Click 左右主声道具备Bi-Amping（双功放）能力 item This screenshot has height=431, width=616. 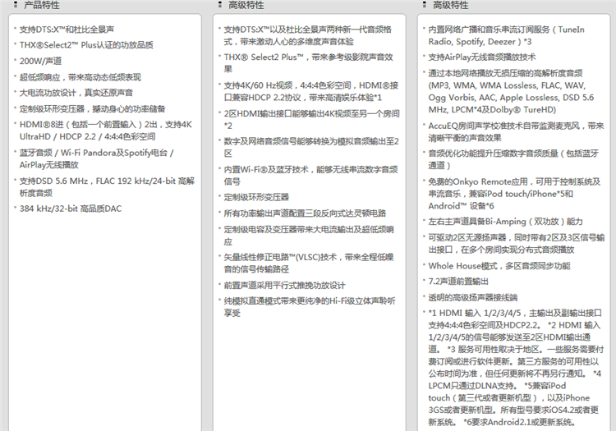pos(506,222)
